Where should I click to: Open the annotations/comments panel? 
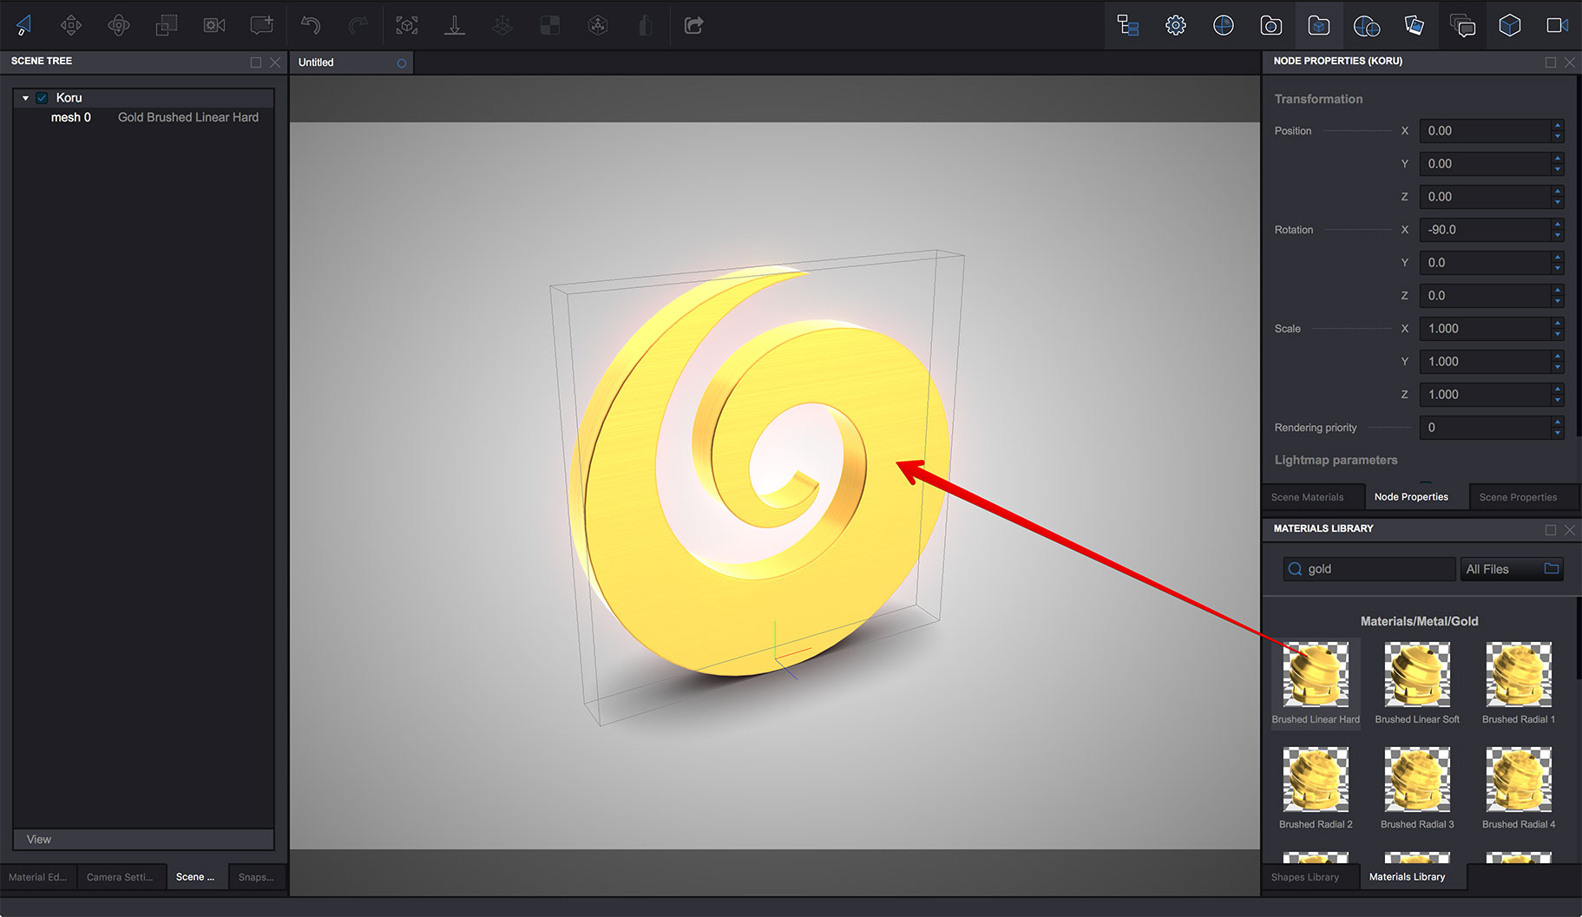pyautogui.click(x=1462, y=25)
